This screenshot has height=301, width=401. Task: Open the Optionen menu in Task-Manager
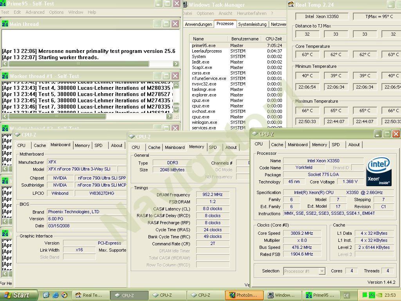205,13
